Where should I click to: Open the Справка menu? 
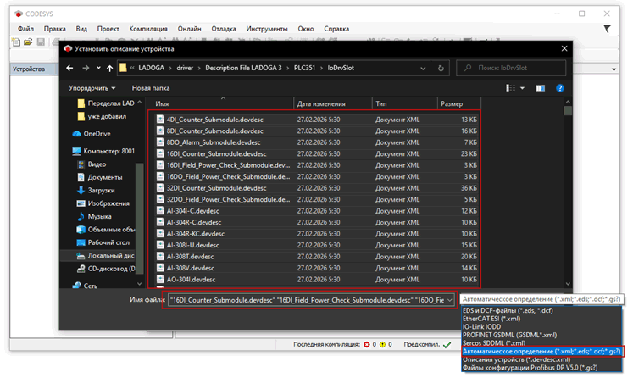[x=336, y=29]
